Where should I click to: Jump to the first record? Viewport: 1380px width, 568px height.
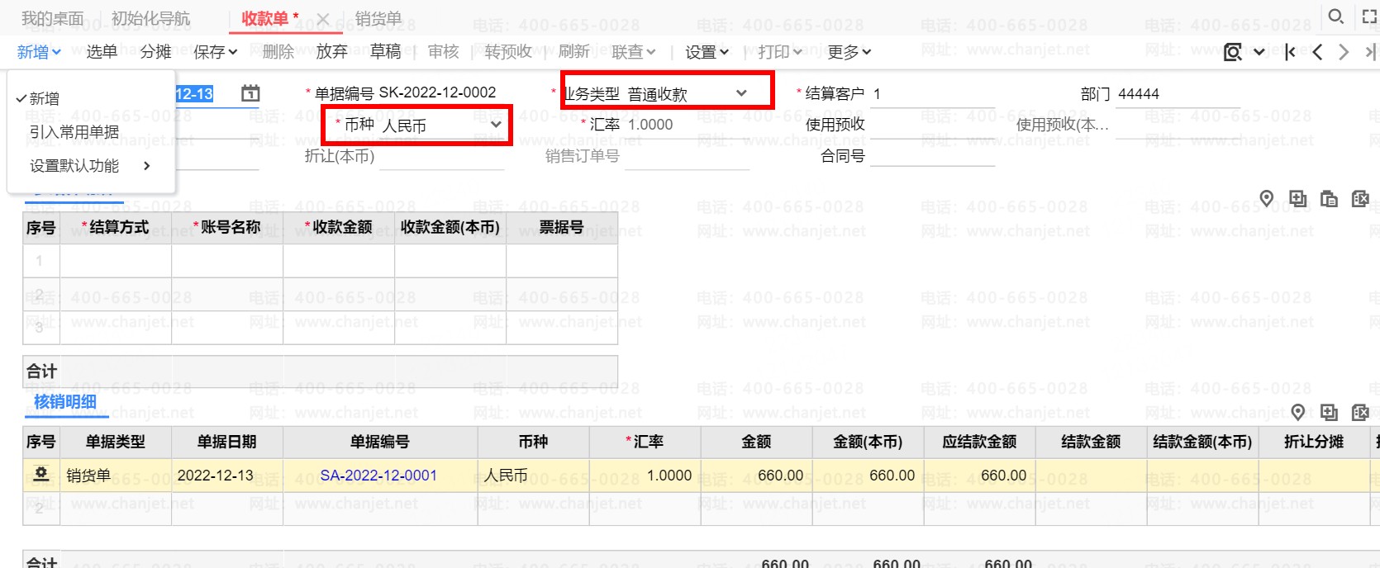point(1290,52)
